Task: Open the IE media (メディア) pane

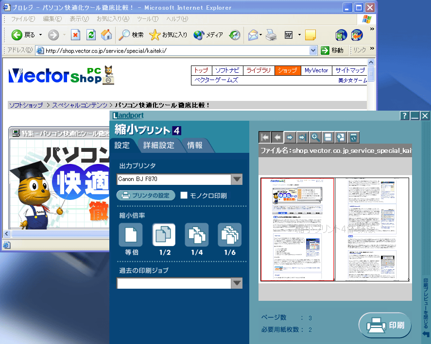Action: pyautogui.click(x=208, y=35)
